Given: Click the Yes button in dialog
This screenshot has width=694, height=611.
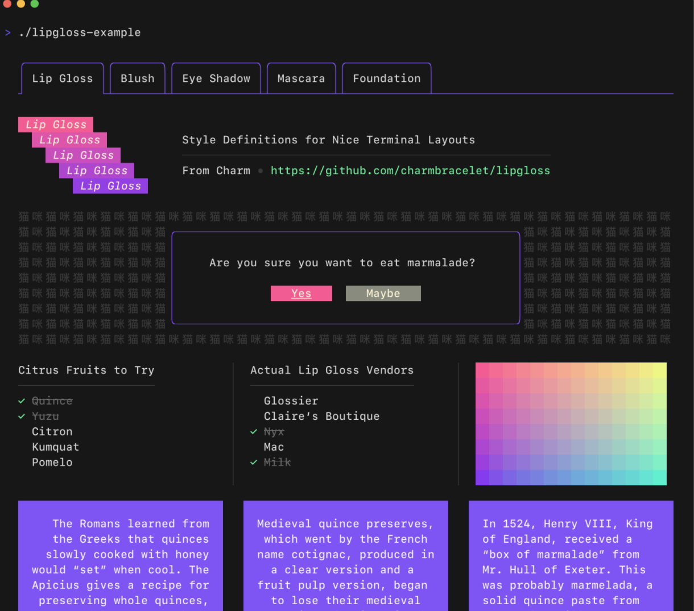Looking at the screenshot, I should pyautogui.click(x=301, y=294).
